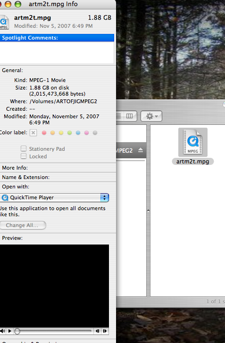225x343 pixels.
Task: Click the play button in the Preview
Action: coord(9,331)
